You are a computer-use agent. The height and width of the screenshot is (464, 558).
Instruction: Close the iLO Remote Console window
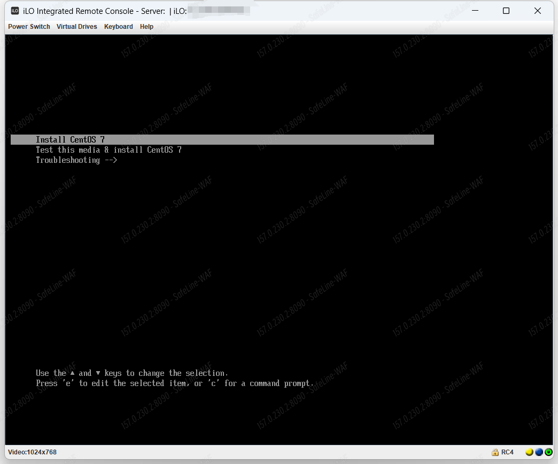click(x=538, y=11)
